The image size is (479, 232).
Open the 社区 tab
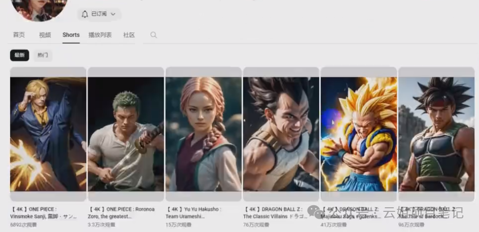[x=129, y=35]
